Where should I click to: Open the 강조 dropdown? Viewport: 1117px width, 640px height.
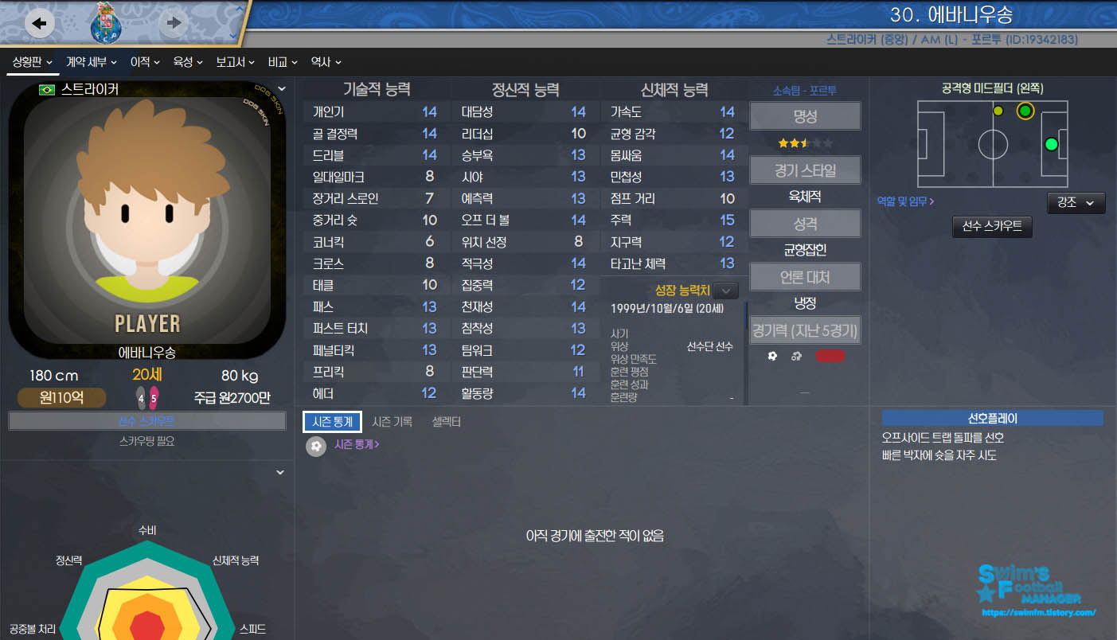point(1076,202)
